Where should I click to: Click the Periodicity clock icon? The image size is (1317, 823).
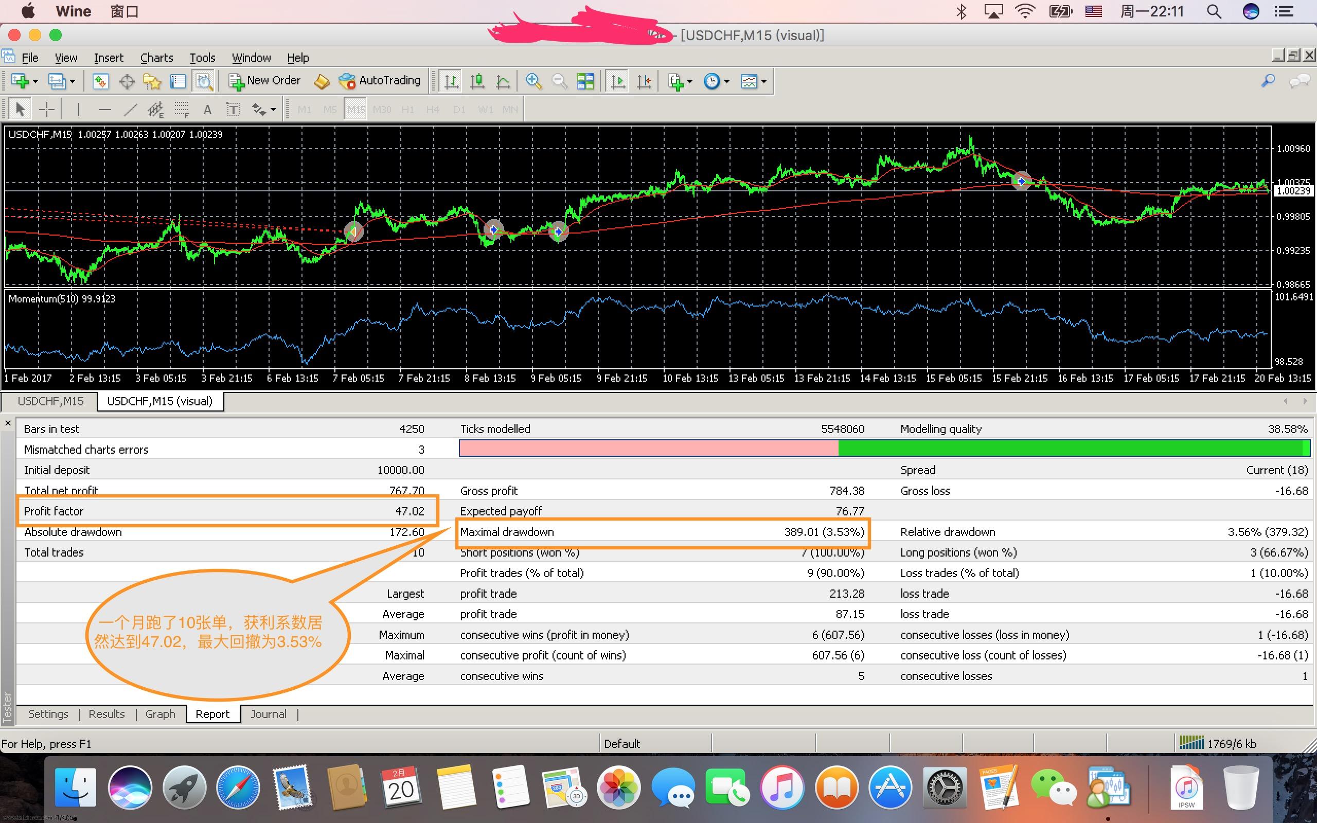712,81
